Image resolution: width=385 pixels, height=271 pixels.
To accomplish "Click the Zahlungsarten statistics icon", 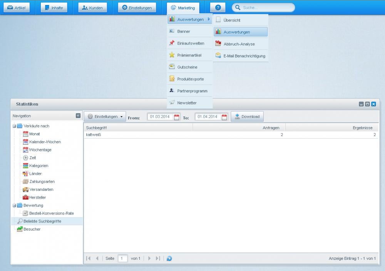I will pos(25,181).
